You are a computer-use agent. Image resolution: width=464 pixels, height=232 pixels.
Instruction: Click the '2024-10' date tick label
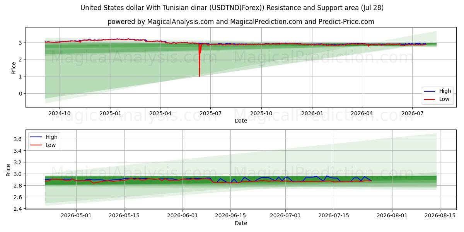pos(60,113)
